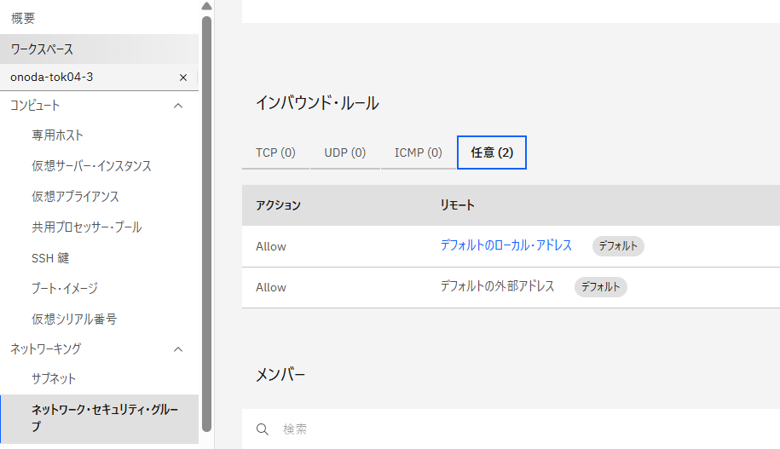Click the デフォルト tag beside 外部アドレス

pyautogui.click(x=600, y=287)
